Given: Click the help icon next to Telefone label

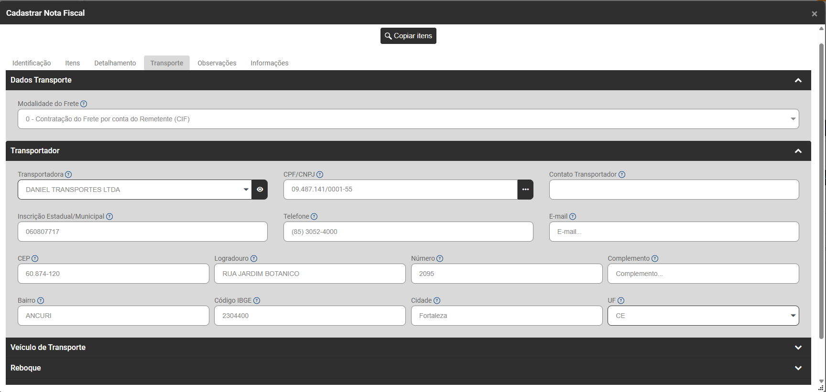Looking at the screenshot, I should [314, 216].
